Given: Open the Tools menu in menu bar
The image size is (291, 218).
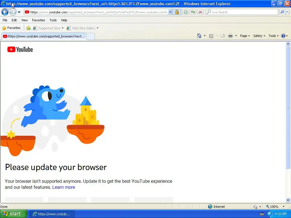Looking at the screenshot, I should coord(53,20).
